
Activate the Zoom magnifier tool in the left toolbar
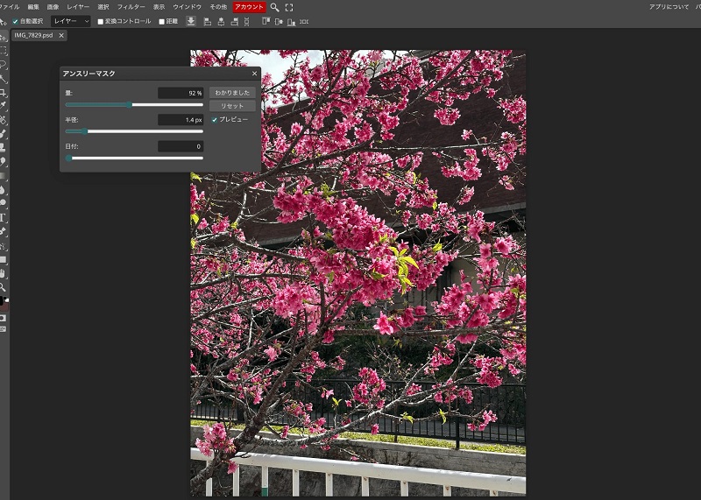click(4, 286)
